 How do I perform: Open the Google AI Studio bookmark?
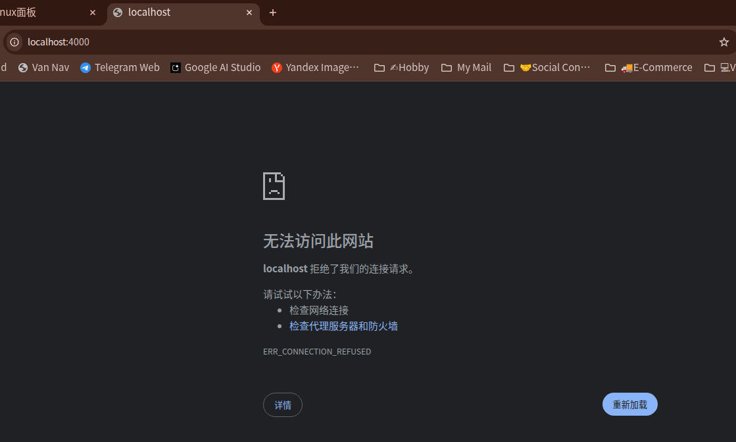[215, 67]
